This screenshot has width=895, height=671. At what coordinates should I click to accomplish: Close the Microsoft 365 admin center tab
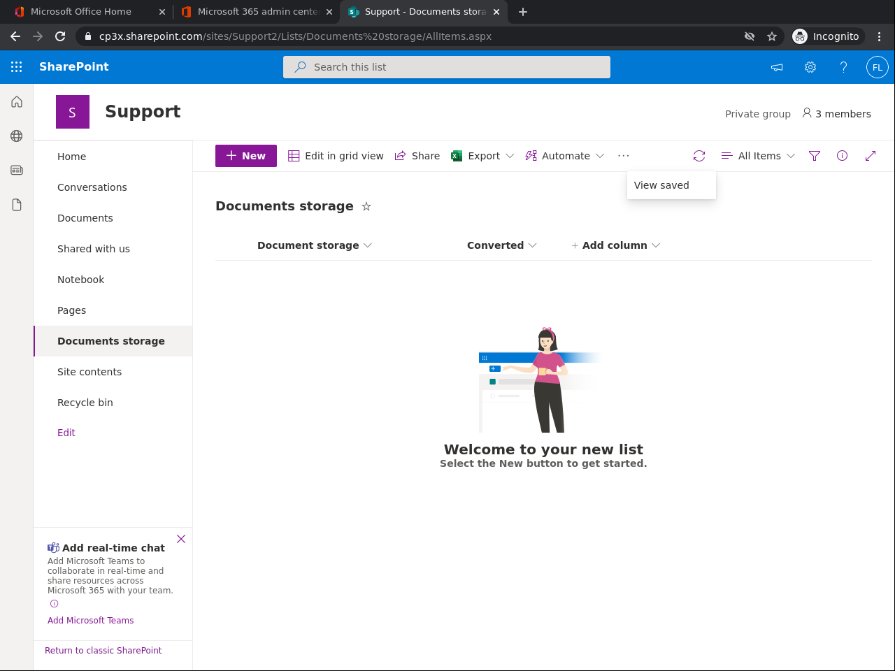(x=329, y=12)
